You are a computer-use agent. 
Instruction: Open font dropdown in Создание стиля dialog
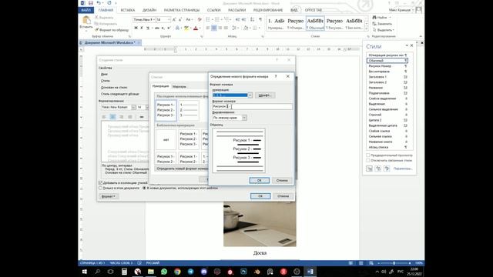tap(133, 107)
